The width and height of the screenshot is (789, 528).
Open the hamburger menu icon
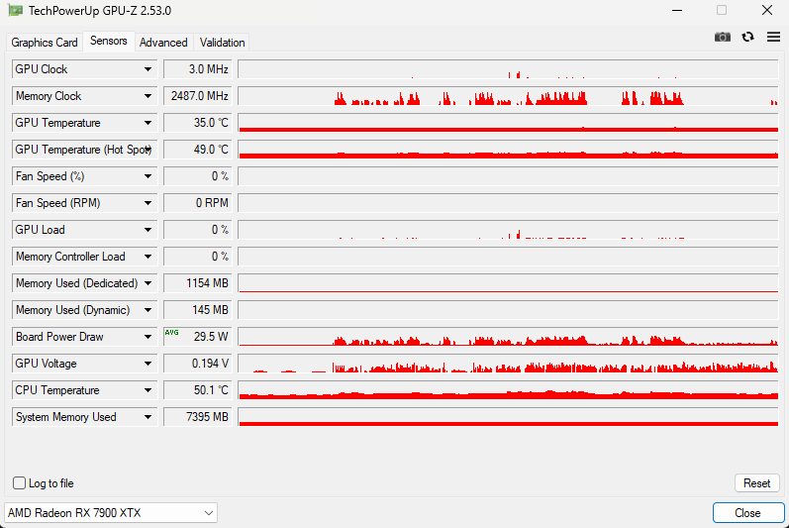(773, 37)
